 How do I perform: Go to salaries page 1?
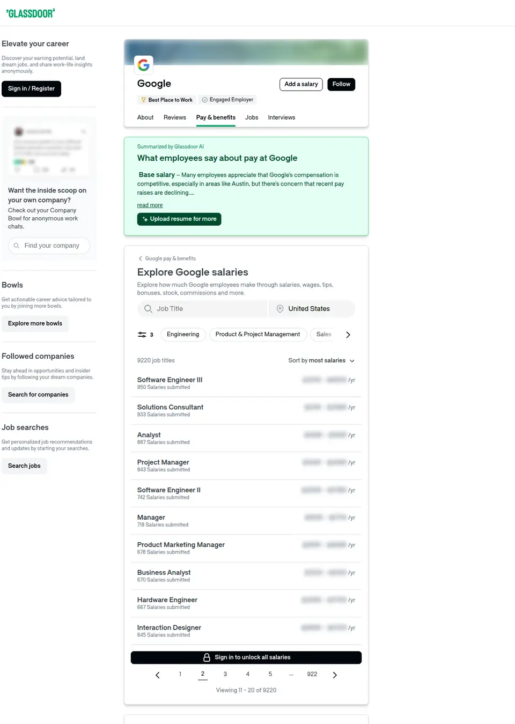tap(180, 674)
